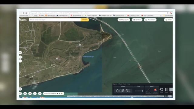Open the panorama binoculars icon
The height and width of the screenshot is (109, 194).
pyautogui.click(x=25, y=94)
